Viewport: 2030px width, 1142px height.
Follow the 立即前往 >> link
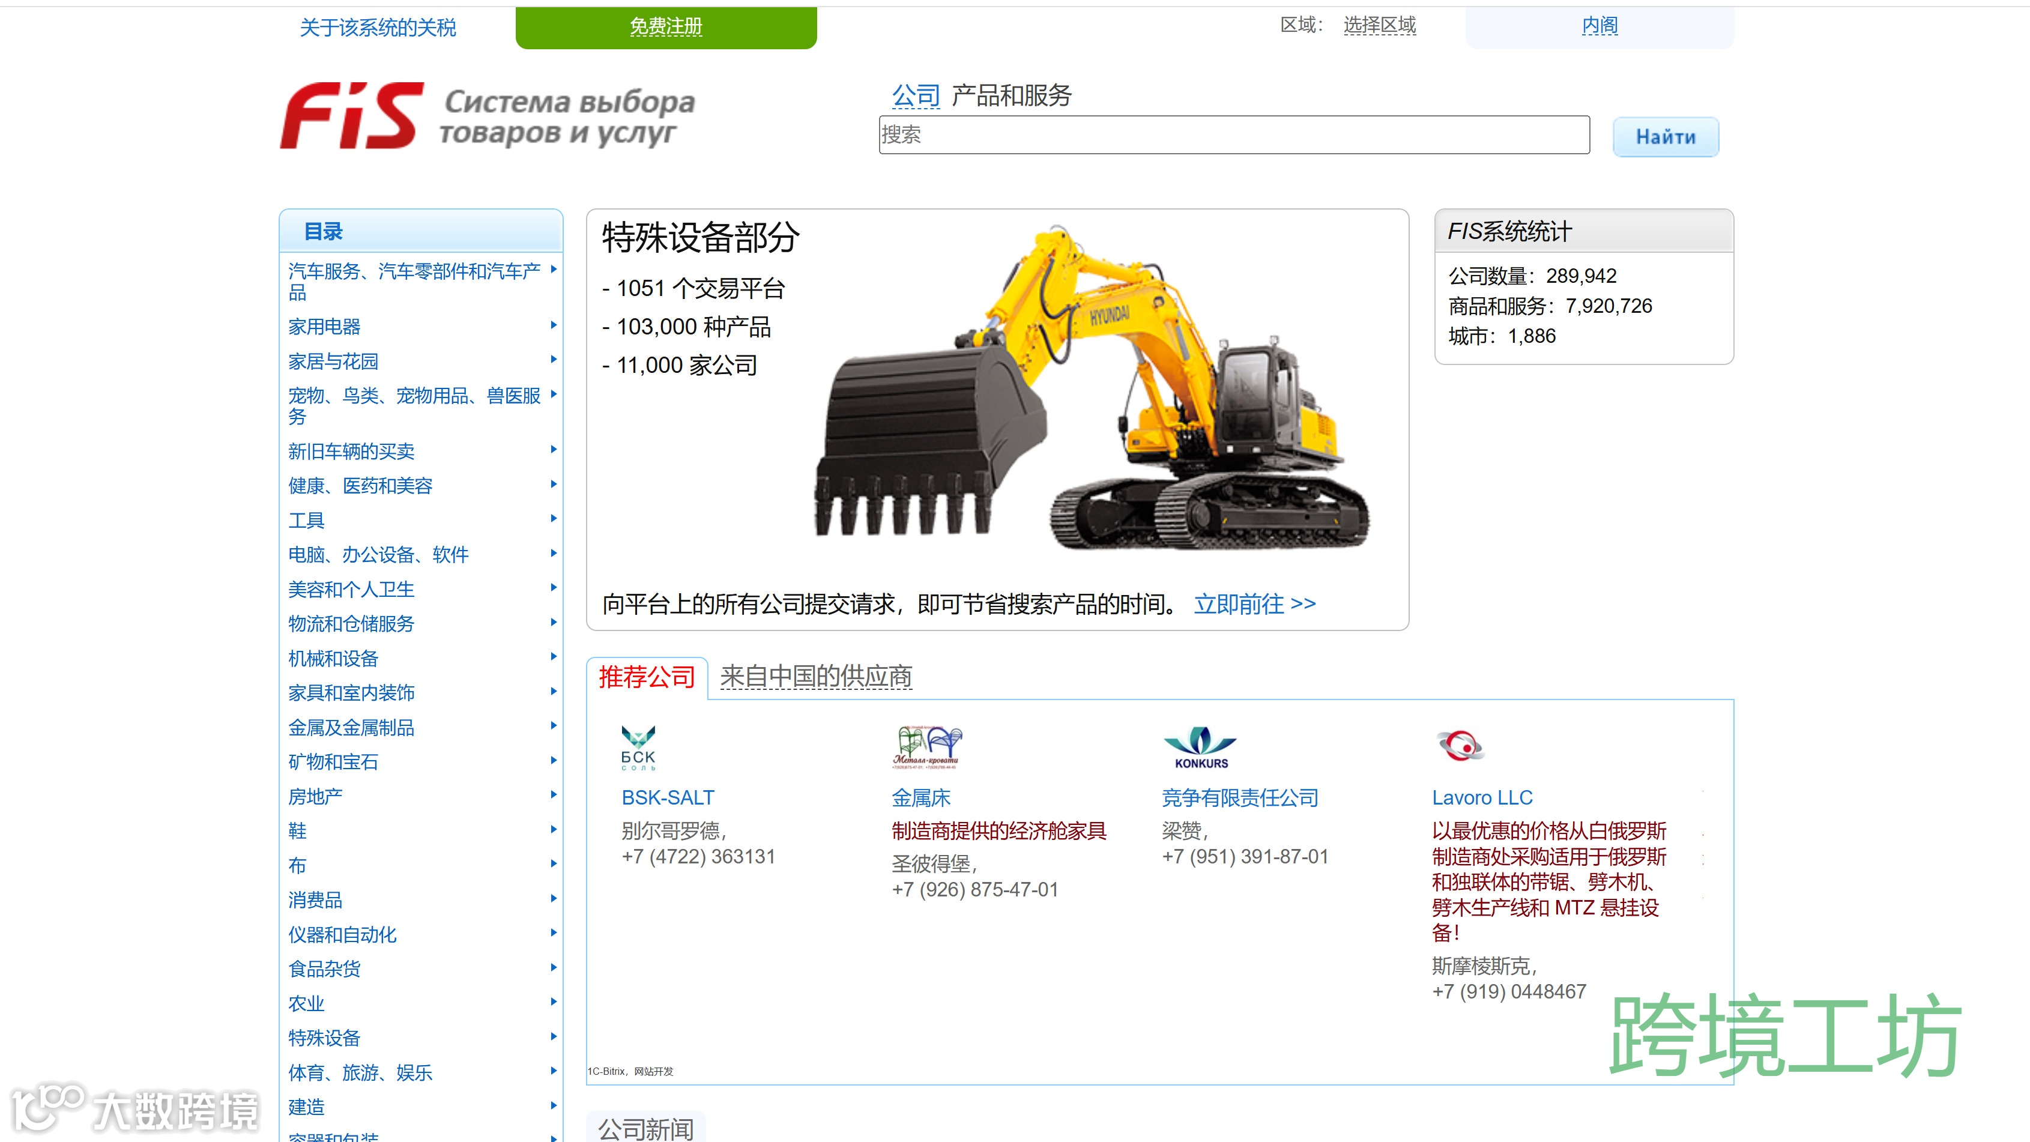(x=1254, y=603)
